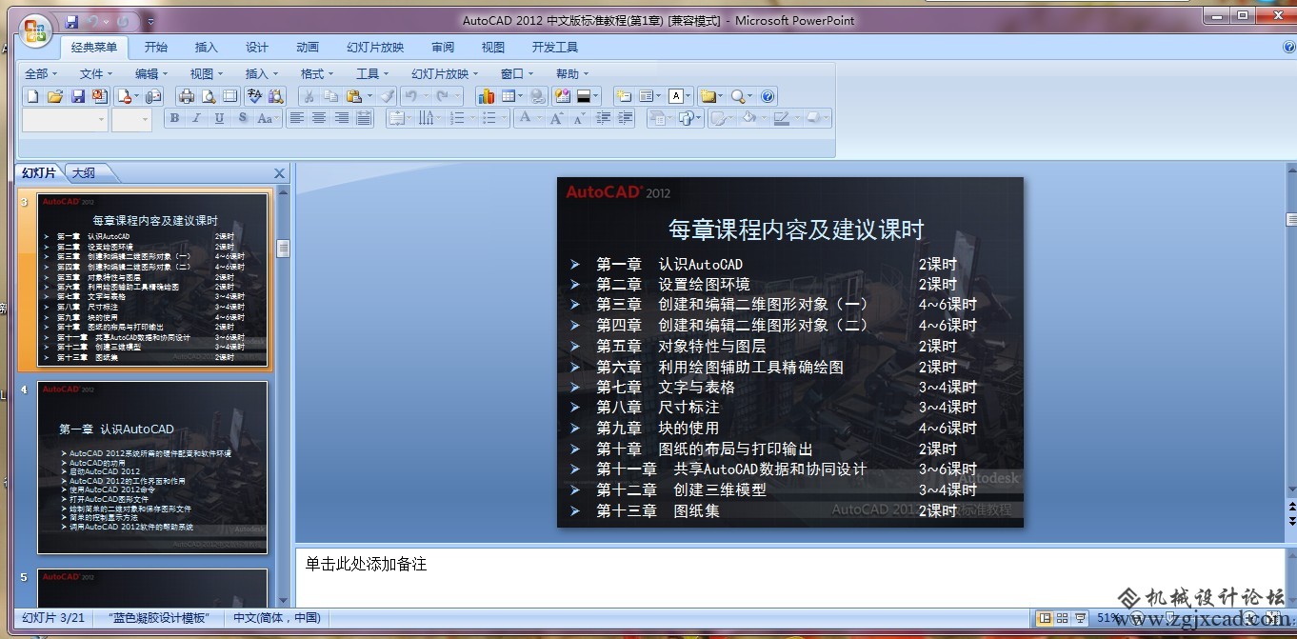Click the magnifier Zoom icon in toolbar
Viewport: 1297px width, 639px height.
(x=738, y=96)
